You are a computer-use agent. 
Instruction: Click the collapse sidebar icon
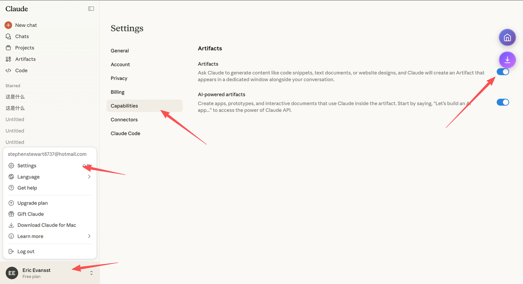pos(91,9)
